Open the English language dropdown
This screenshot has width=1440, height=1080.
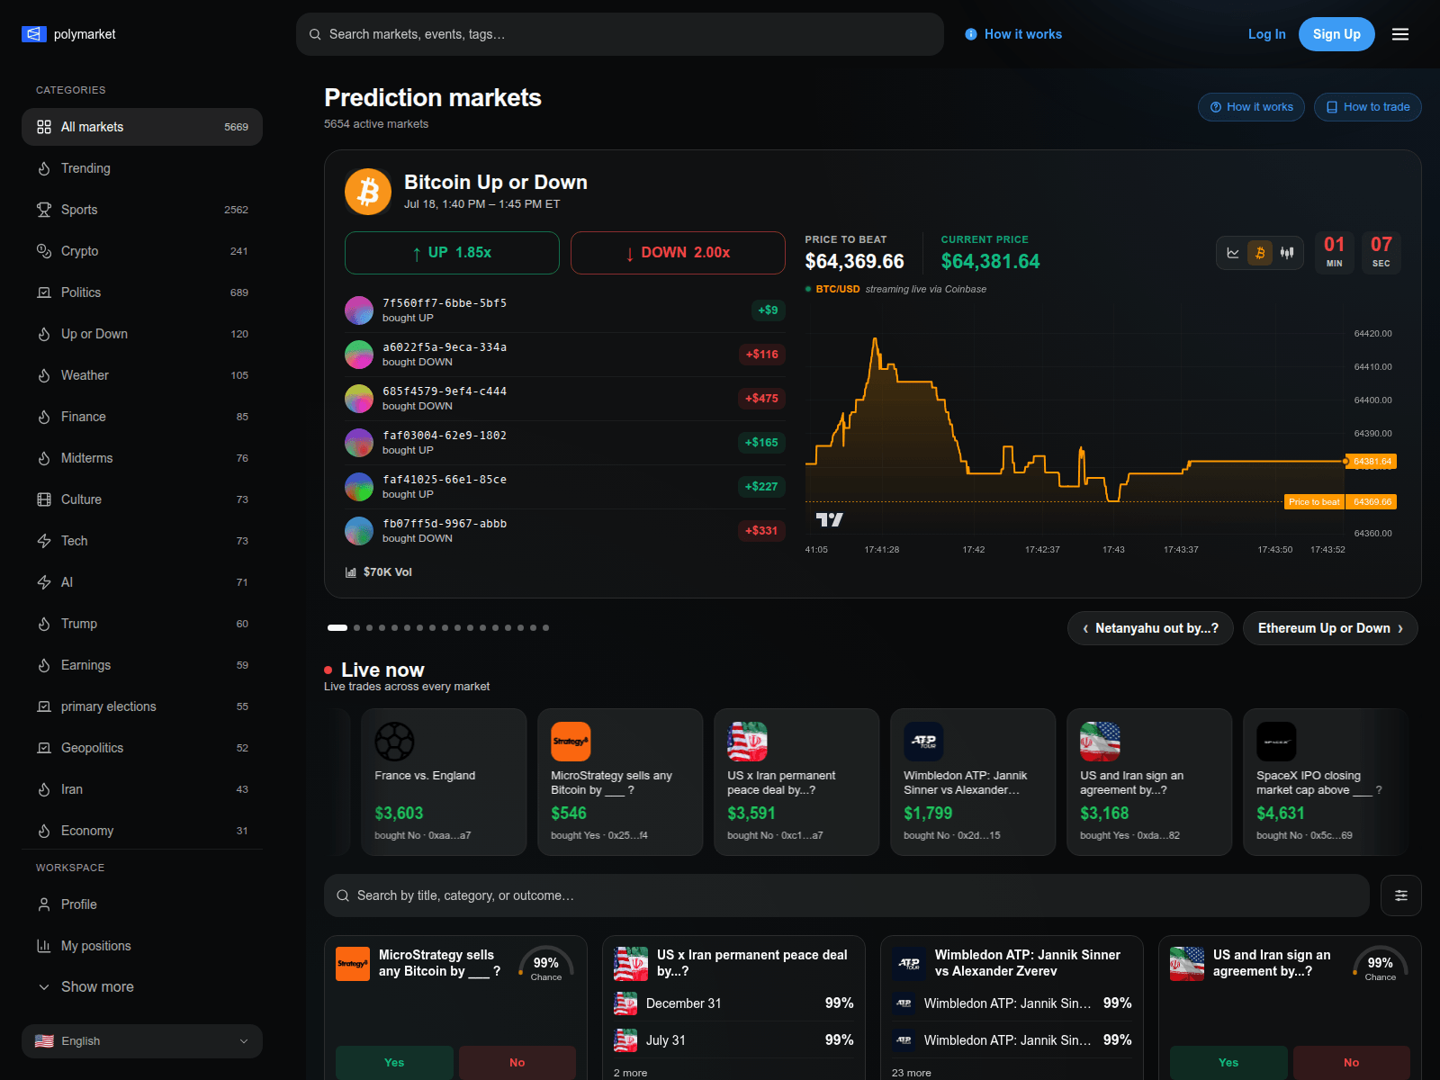tap(142, 1041)
